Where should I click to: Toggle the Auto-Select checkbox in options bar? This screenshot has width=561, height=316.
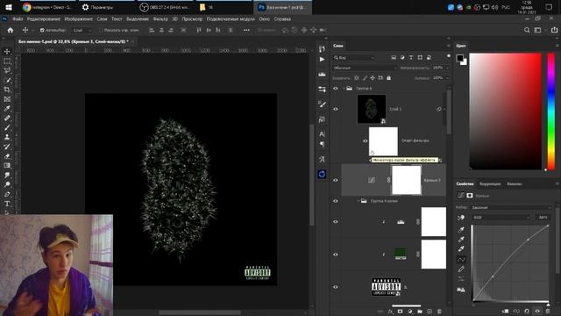42,31
